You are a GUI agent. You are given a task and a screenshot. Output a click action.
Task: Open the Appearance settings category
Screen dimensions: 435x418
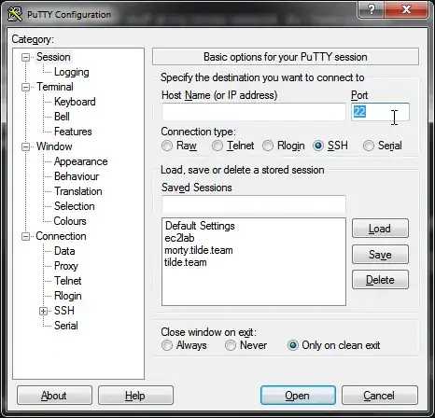pos(80,161)
